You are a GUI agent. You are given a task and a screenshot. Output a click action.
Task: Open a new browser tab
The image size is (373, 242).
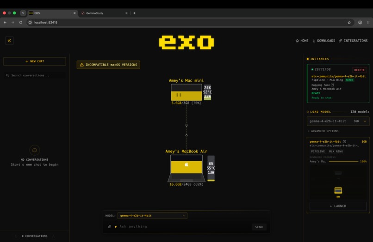point(134,13)
